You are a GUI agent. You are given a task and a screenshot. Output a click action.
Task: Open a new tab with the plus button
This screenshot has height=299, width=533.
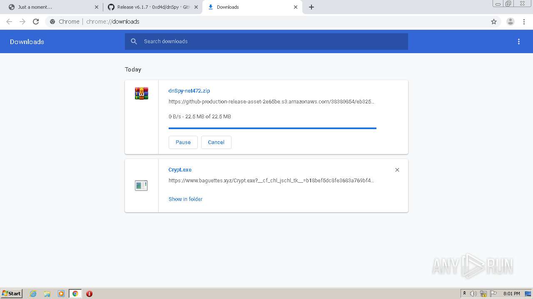click(x=311, y=7)
